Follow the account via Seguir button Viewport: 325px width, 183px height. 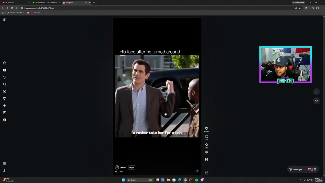(132, 167)
